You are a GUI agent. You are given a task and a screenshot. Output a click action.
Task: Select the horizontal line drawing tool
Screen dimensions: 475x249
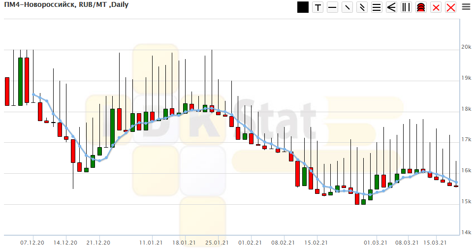[x=332, y=7]
